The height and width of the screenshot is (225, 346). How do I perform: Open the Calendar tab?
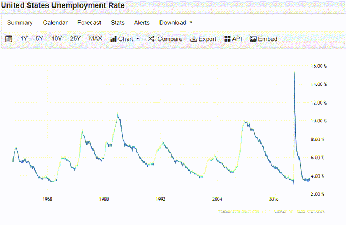(55, 23)
